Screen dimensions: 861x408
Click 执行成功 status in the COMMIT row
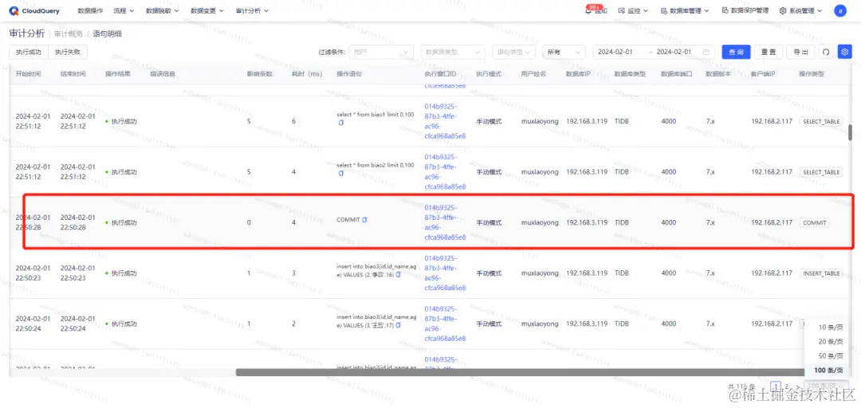[124, 223]
